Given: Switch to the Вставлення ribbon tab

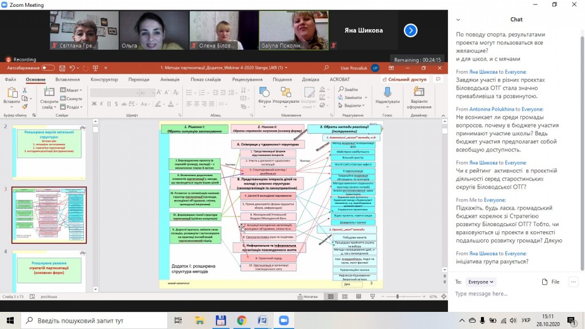Looking at the screenshot, I should click(x=67, y=79).
